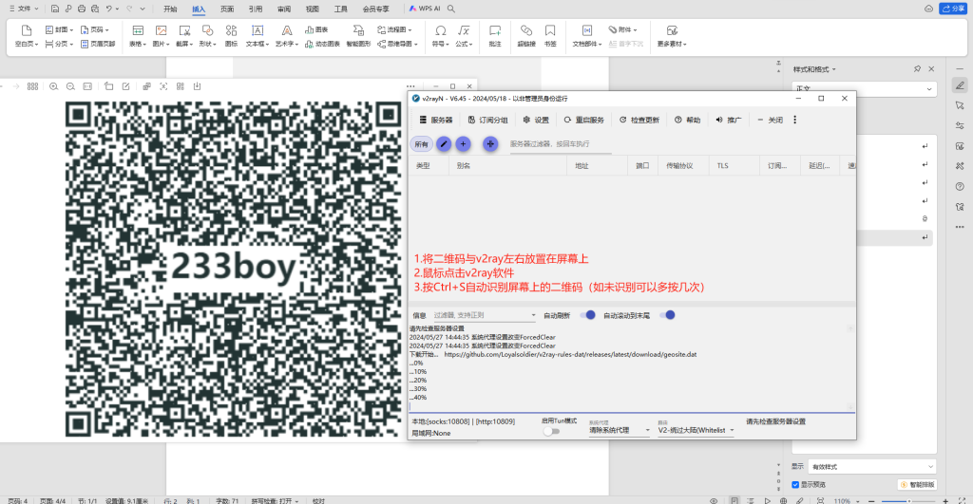Click the search magnifier in WPS title bar
The width and height of the screenshot is (973, 504).
click(x=451, y=9)
